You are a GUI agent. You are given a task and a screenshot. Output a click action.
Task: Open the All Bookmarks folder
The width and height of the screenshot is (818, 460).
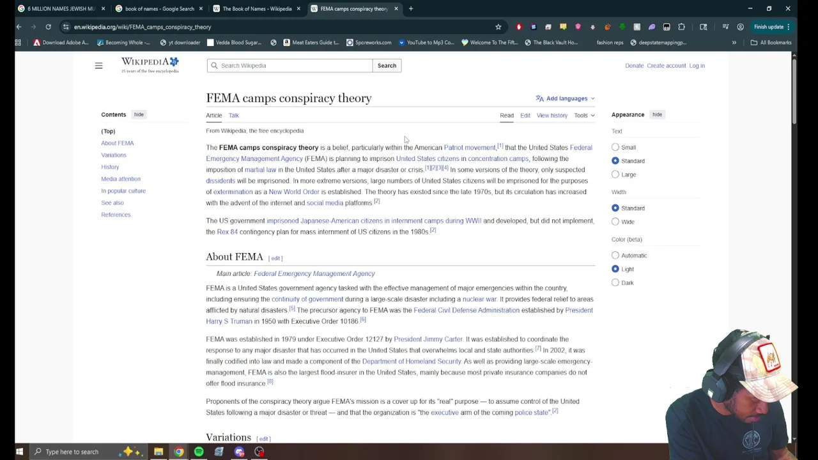point(771,43)
